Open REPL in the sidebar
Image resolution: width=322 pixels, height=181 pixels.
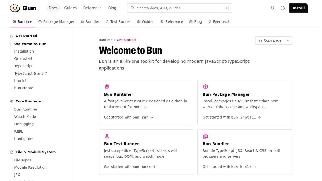click(19, 131)
